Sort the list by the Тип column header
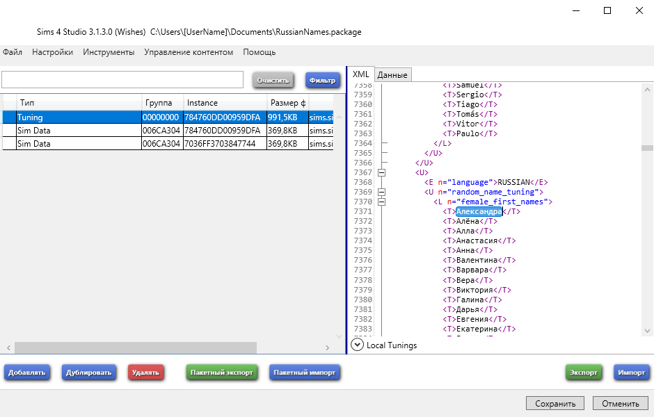The height and width of the screenshot is (417, 654). (x=77, y=103)
